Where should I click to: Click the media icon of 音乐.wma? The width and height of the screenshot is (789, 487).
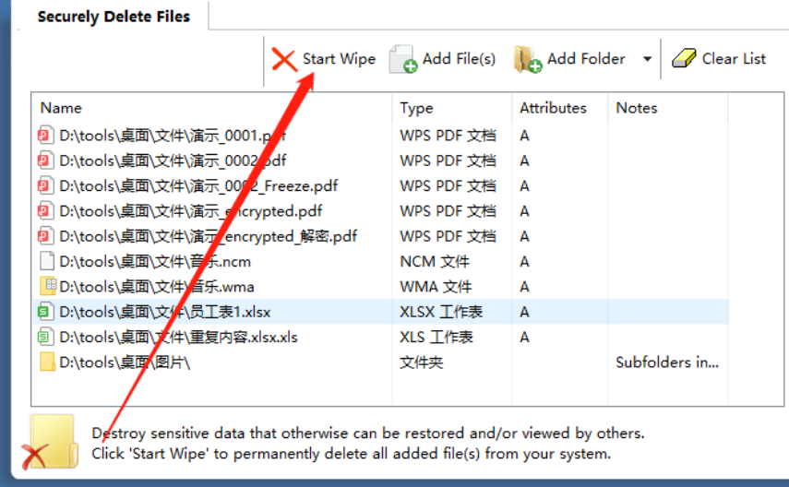(x=48, y=286)
